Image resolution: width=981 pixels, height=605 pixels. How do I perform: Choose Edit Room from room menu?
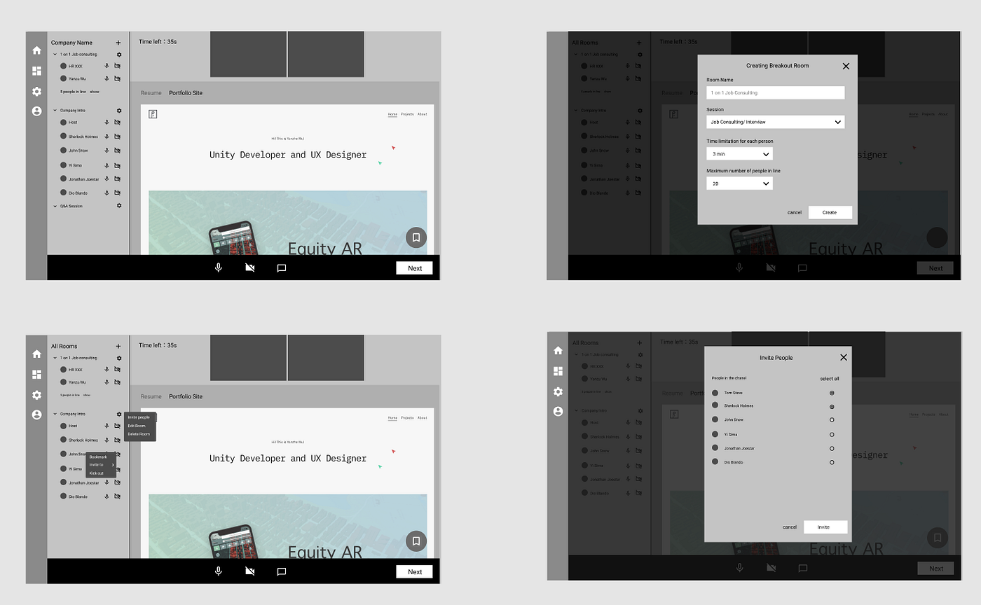pyautogui.click(x=137, y=426)
